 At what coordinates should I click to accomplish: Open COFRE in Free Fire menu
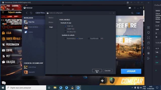pos(7,50)
